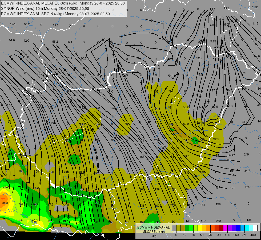This screenshot has width=261, height=240.
Task: Click the white legend swatch
Action: coord(255,228)
